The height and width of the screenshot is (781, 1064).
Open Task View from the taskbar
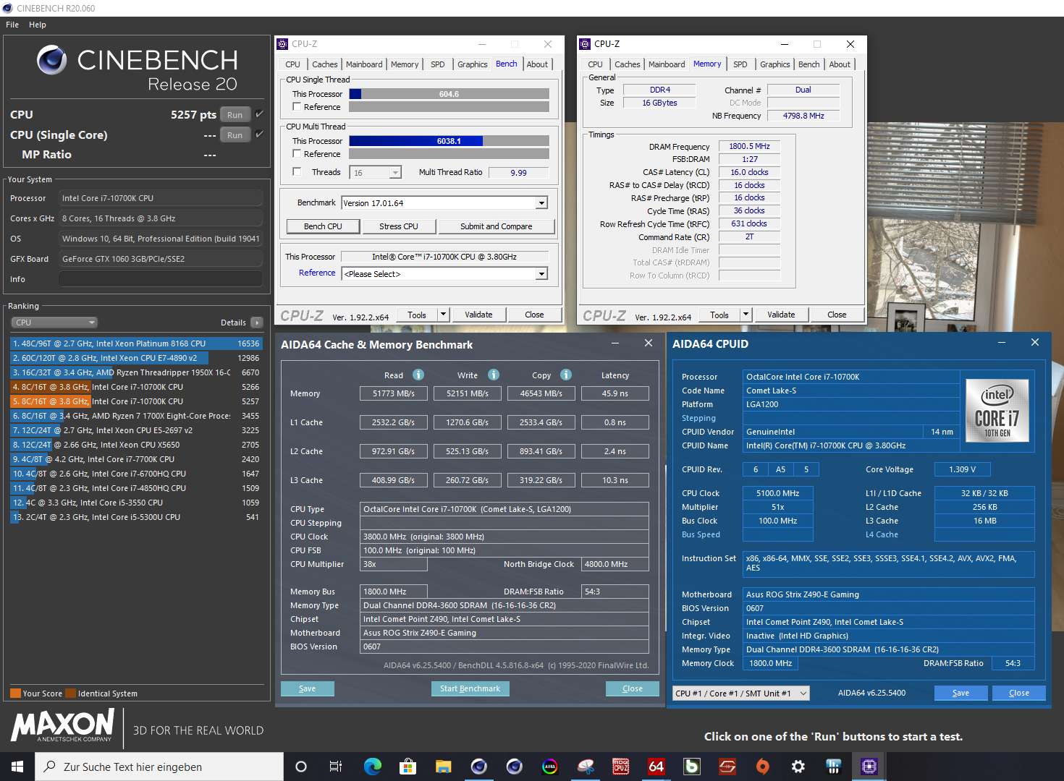[x=336, y=767]
